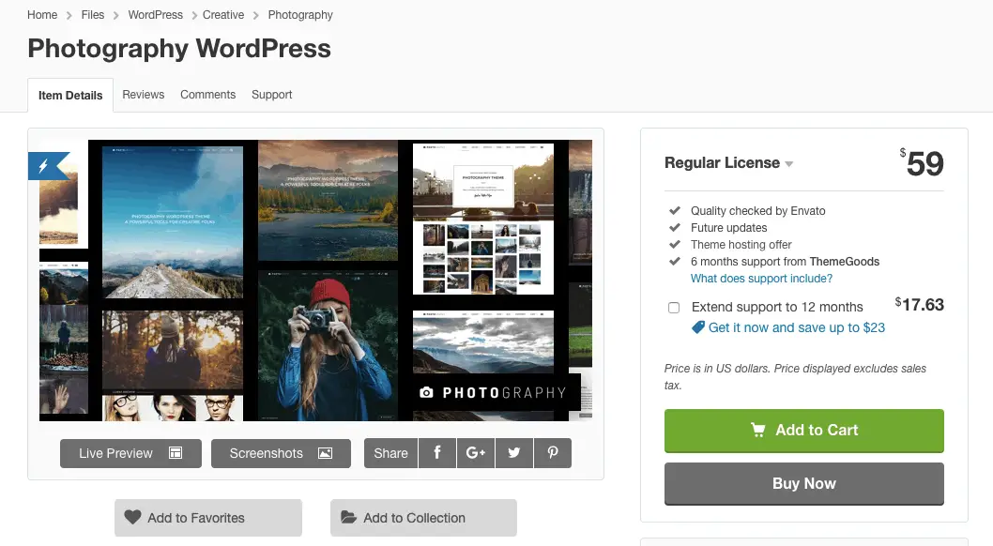Go to Creative breadcrumb
The image size is (993, 546).
click(x=223, y=15)
